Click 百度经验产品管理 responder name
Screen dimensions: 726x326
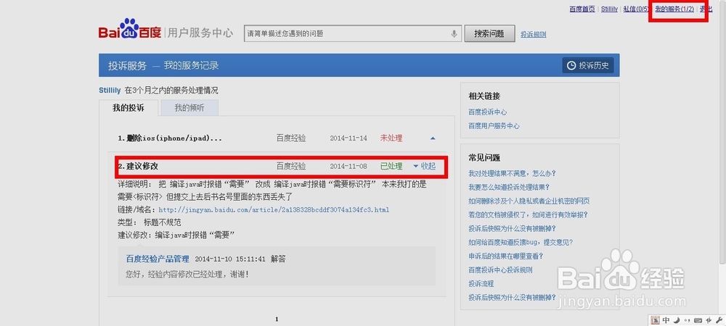click(x=158, y=259)
